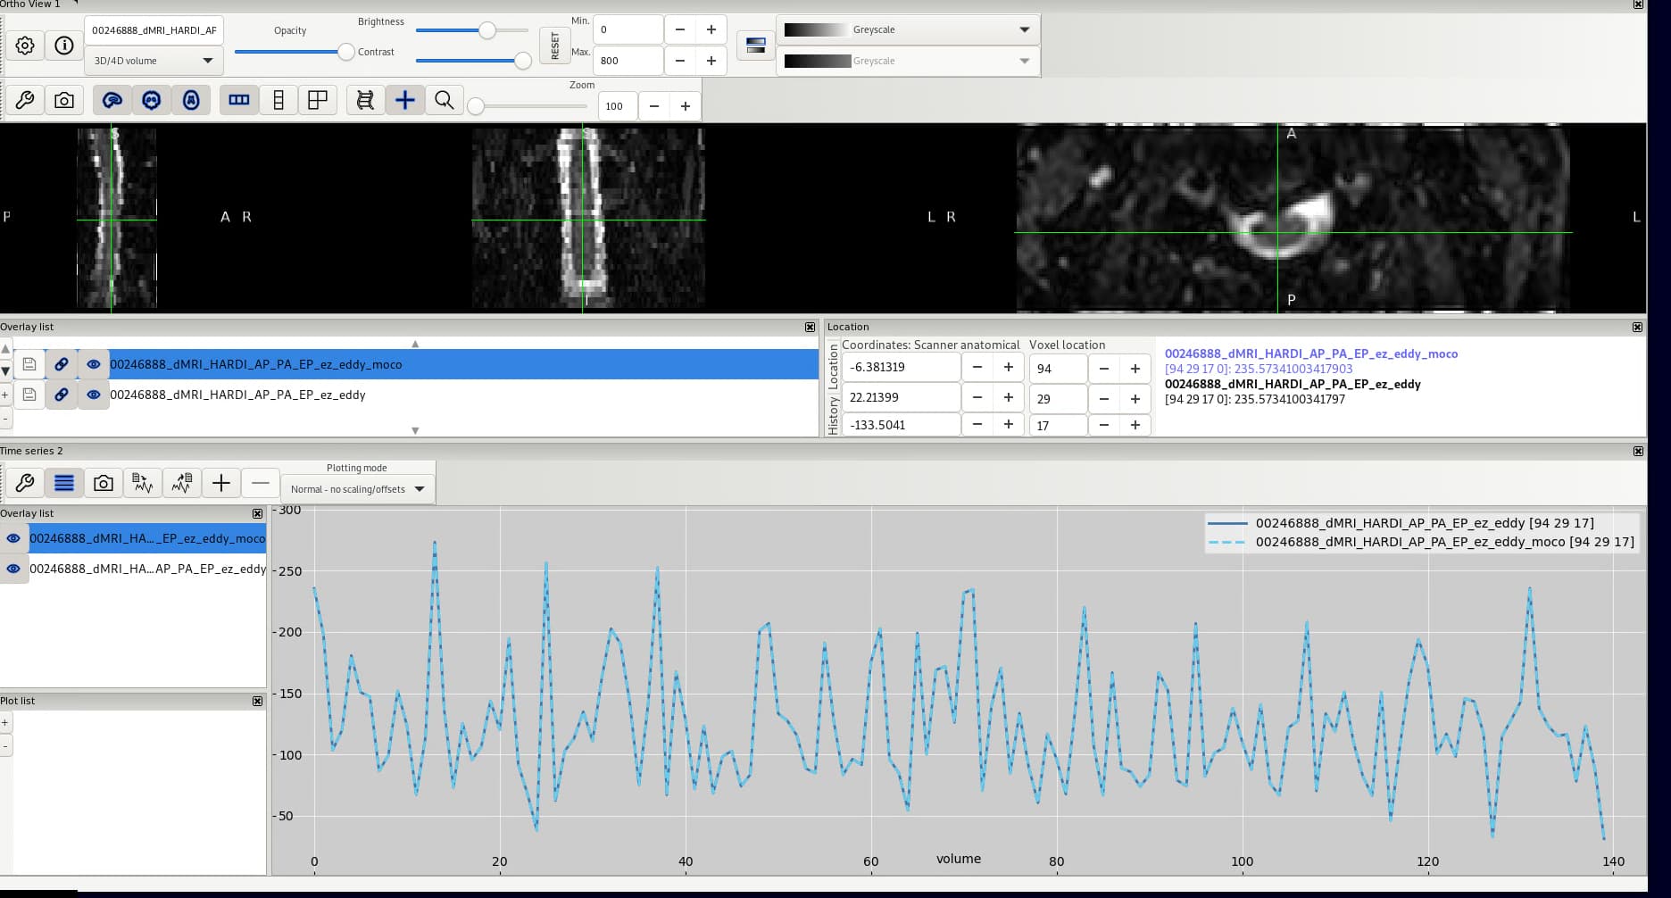Image resolution: width=1671 pixels, height=898 pixels.
Task: Toggle the coronal canvas view button
Action: pyautogui.click(x=152, y=100)
